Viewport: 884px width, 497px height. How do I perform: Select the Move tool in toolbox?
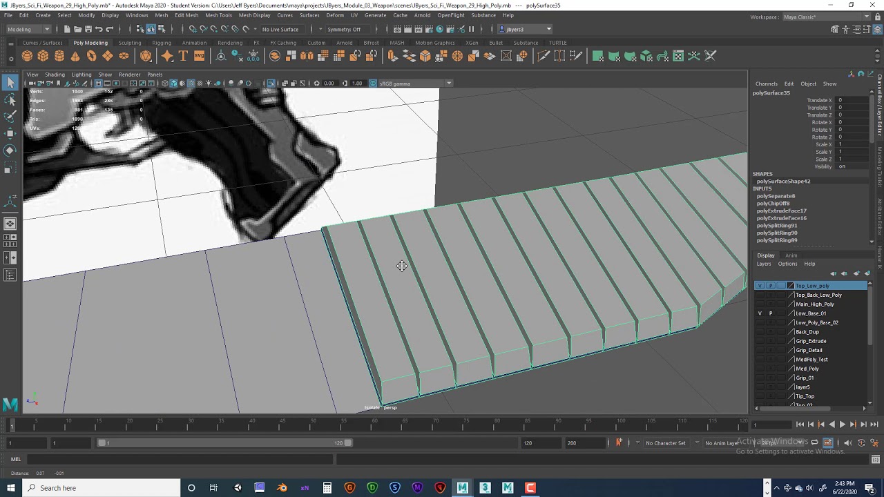tap(10, 133)
